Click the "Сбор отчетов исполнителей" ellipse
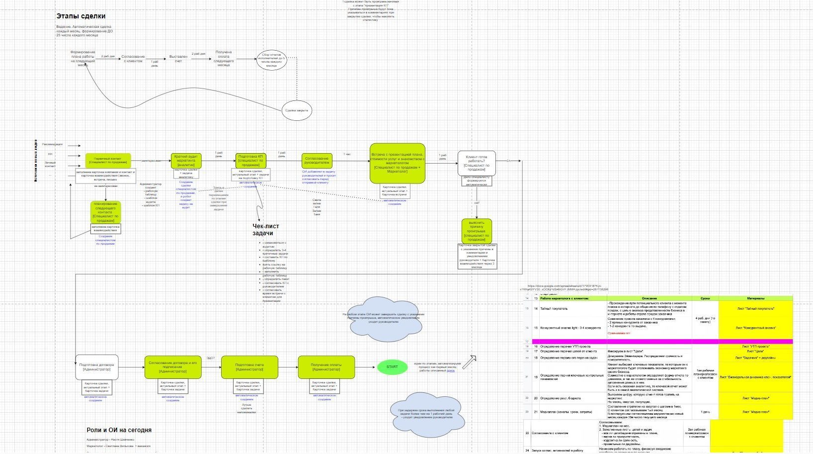813x454 pixels. point(272,60)
